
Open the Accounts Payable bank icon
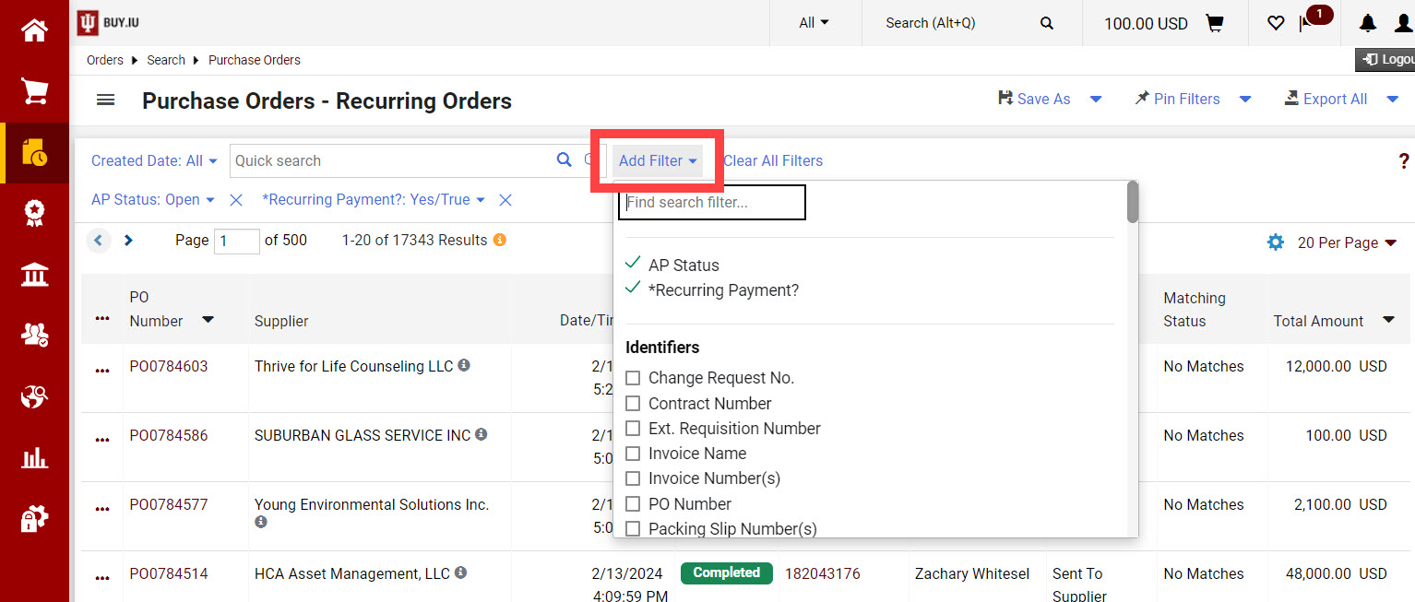(x=34, y=275)
